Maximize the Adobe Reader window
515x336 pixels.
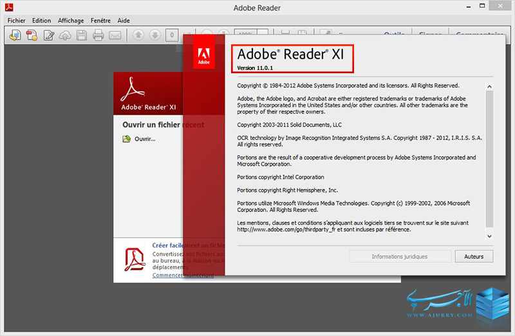point(482,6)
